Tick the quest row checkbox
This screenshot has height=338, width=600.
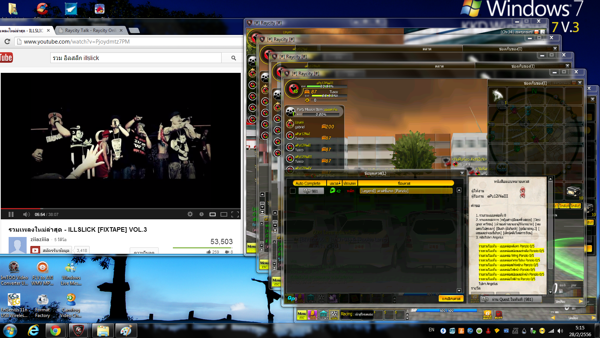[292, 191]
